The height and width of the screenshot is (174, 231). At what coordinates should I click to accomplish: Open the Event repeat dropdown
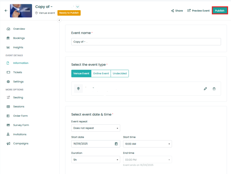(96, 128)
